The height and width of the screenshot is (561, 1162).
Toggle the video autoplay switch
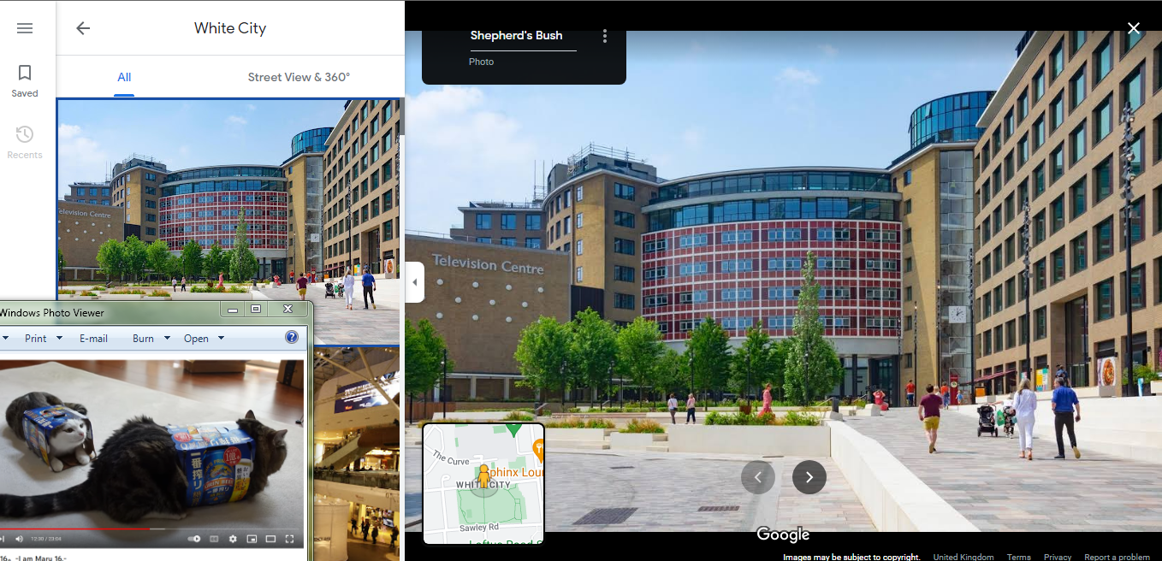pyautogui.click(x=194, y=539)
